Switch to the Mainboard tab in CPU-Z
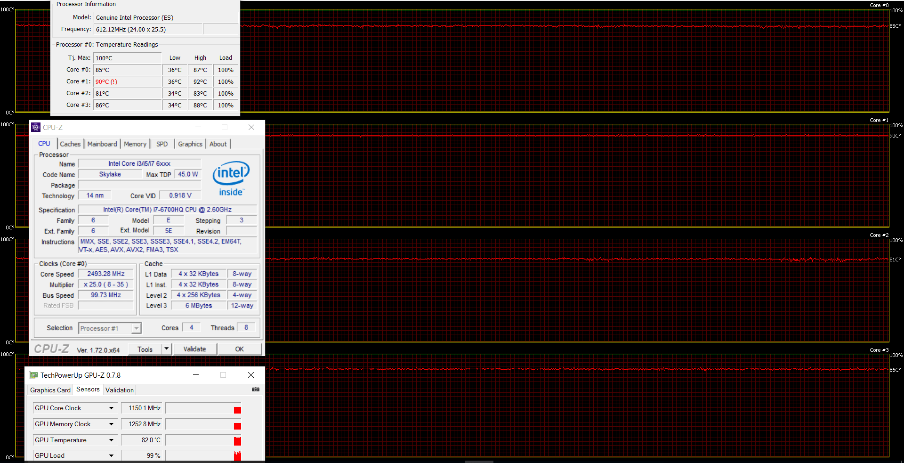Viewport: 904px width, 463px height. pos(102,144)
